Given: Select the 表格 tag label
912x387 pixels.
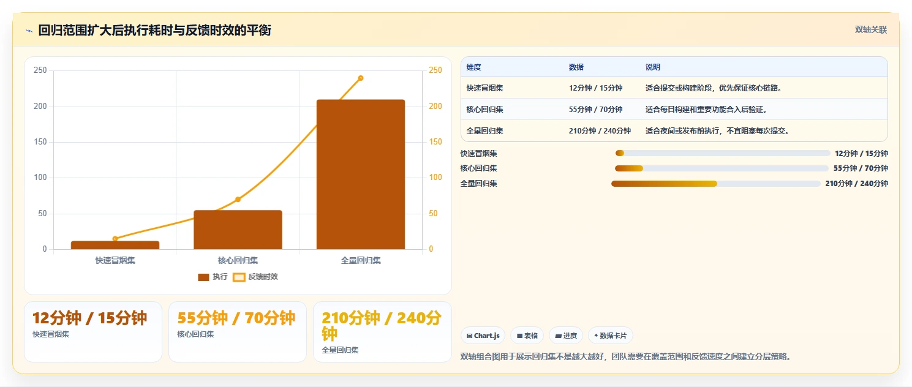Looking at the screenshot, I should (531, 336).
